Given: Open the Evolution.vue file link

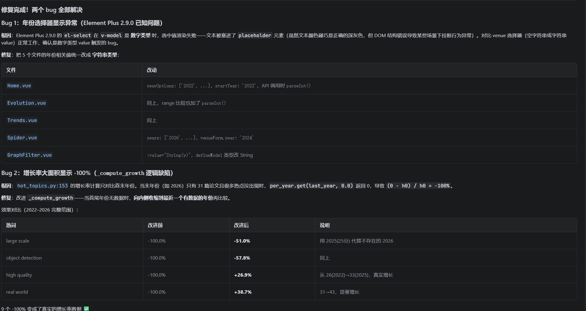Looking at the screenshot, I should coord(27,103).
